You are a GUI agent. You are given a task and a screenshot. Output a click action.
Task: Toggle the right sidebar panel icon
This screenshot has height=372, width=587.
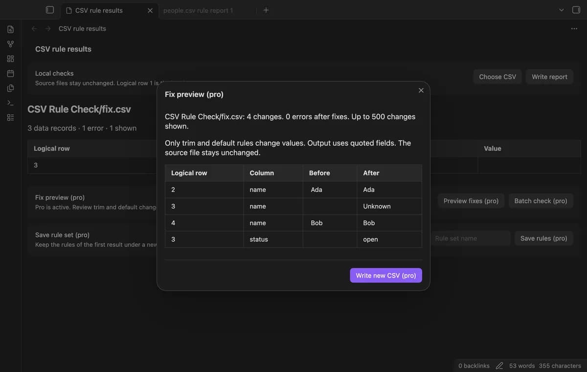click(576, 10)
